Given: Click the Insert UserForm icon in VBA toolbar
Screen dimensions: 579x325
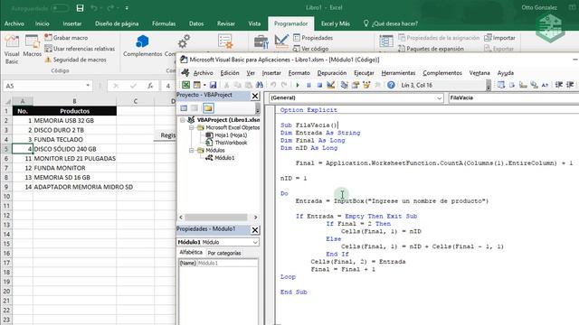Looking at the screenshot, I should [197, 85].
